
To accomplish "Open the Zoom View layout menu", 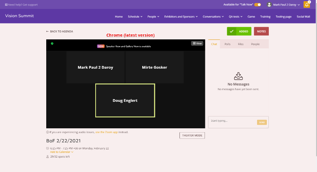I will [x=197, y=43].
